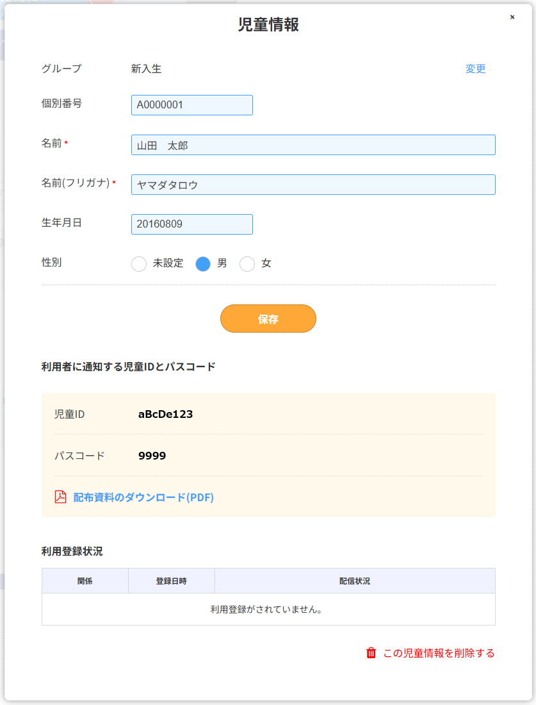
Task: Click the 生年月日 field showing 20160809
Action: [192, 224]
